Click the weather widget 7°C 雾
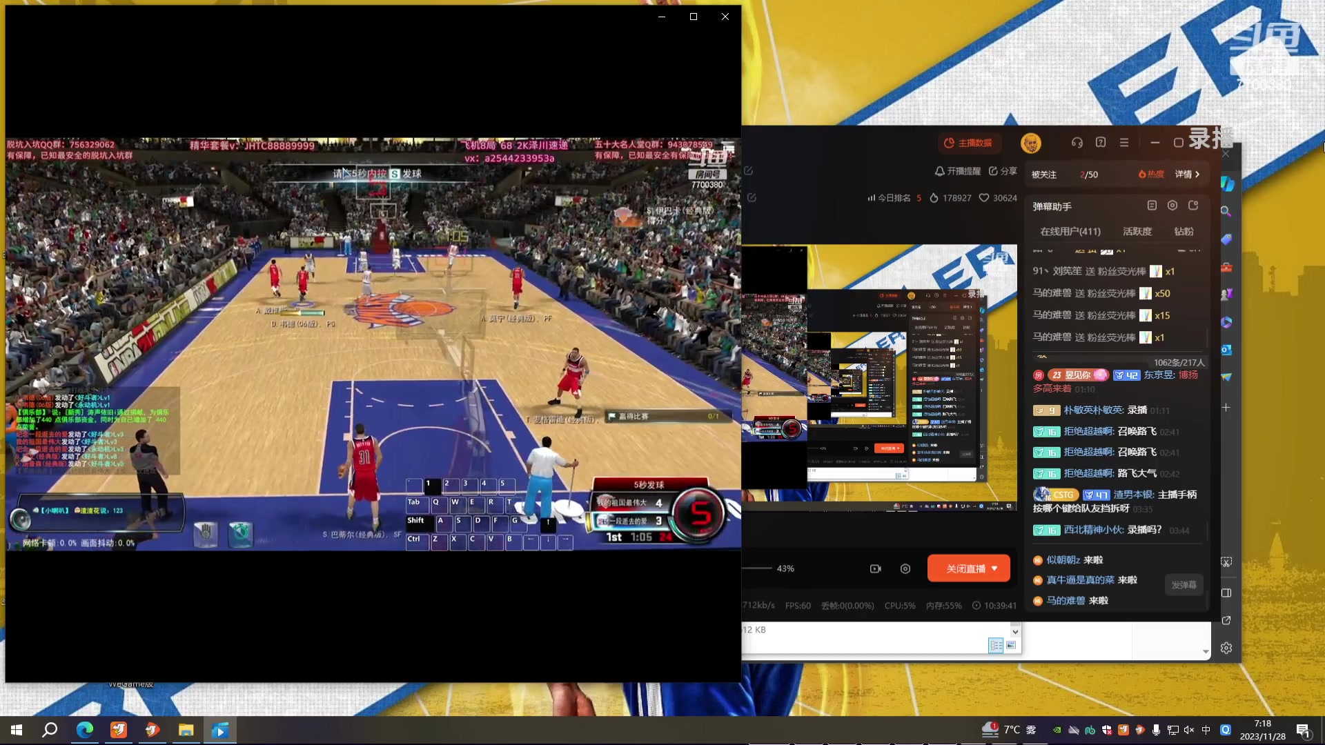Viewport: 1325px width, 745px height. [1009, 730]
